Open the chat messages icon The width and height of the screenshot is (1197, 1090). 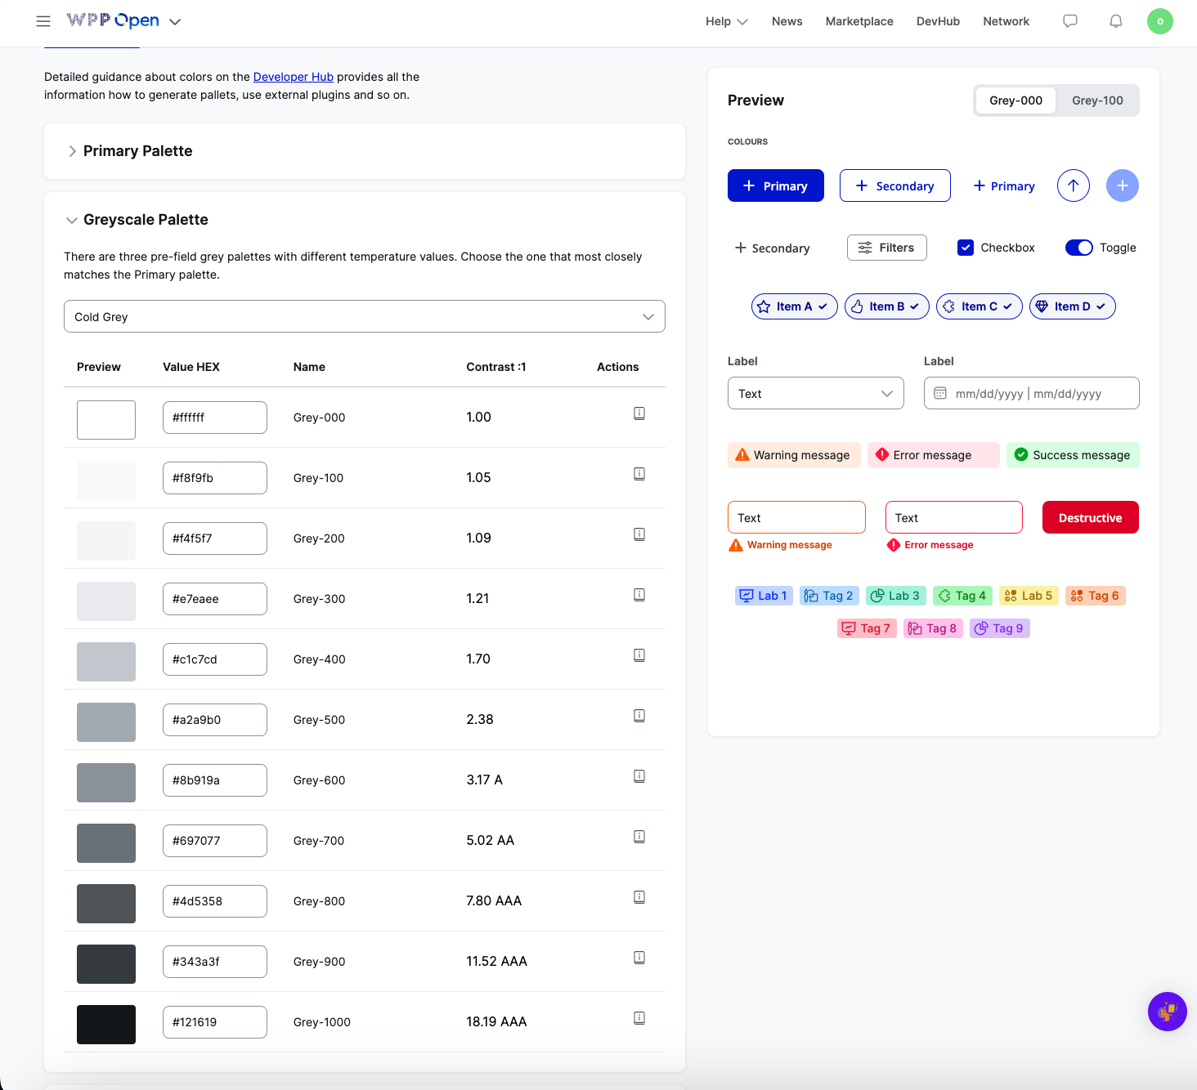click(1069, 21)
